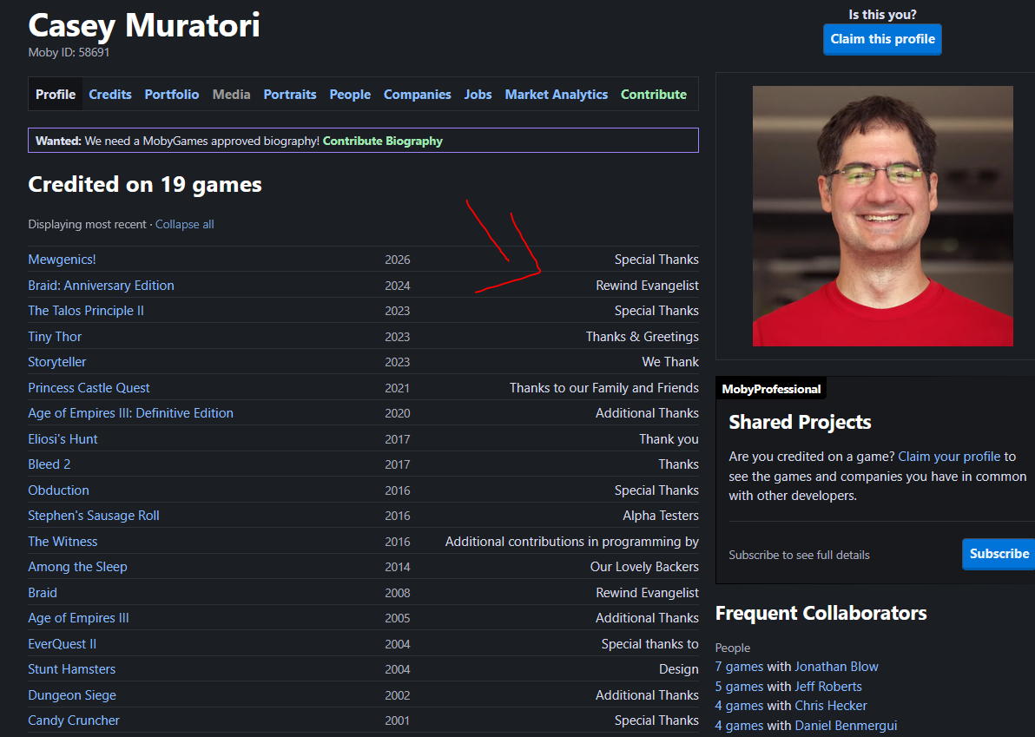
Task: Open the Stunt Hamsters link
Action: pyautogui.click(x=71, y=669)
